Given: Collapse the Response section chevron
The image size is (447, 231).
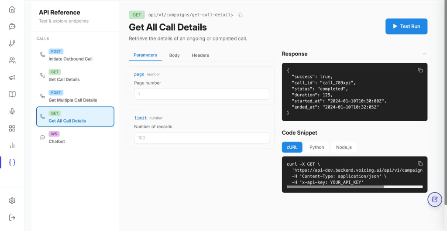Looking at the screenshot, I should (x=424, y=54).
